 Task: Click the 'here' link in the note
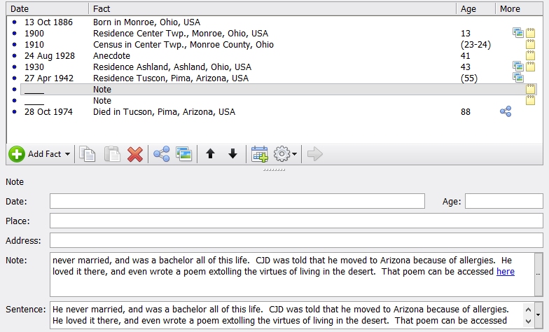point(505,272)
